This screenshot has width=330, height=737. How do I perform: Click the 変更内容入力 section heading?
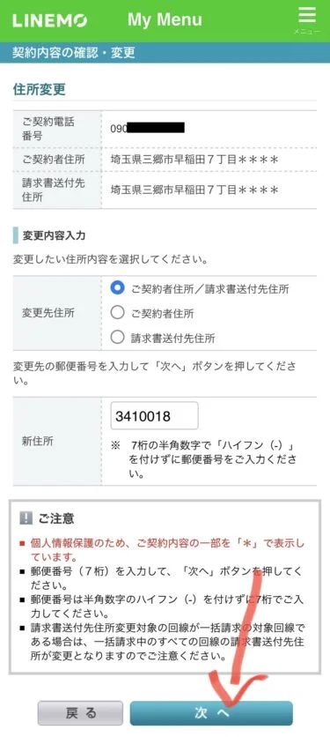(55, 235)
